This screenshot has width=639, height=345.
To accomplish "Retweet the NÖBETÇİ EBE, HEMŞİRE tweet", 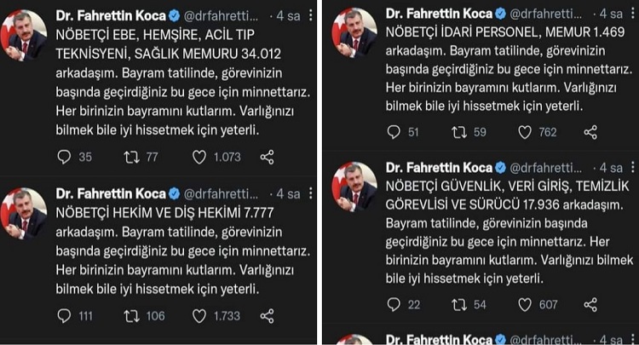I will [x=131, y=157].
